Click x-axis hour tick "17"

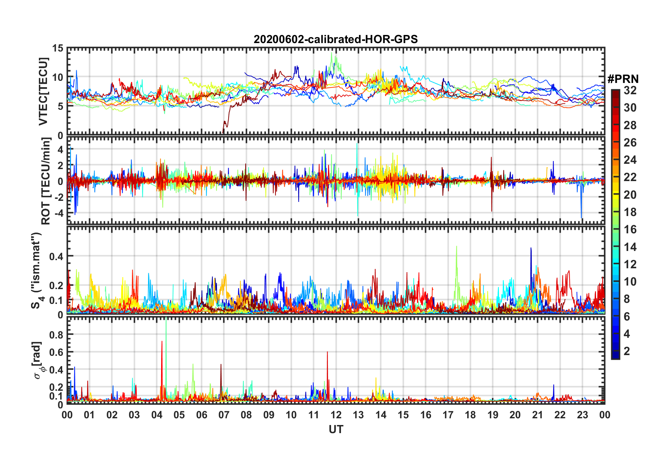click(448, 415)
